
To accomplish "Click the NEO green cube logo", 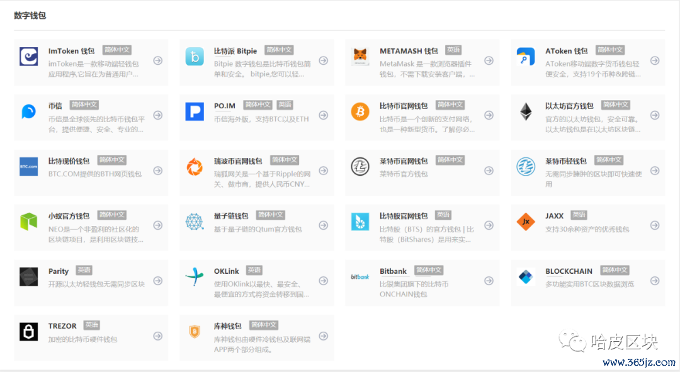I will click(x=28, y=222).
